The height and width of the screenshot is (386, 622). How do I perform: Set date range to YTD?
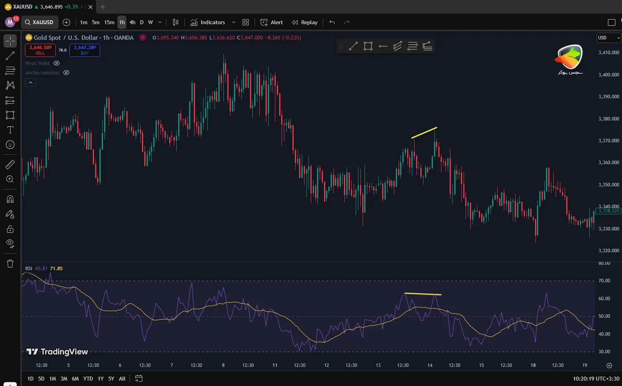pyautogui.click(x=88, y=379)
